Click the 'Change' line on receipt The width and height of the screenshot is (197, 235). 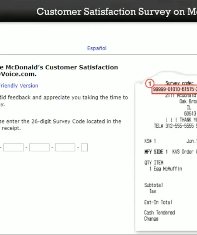pos(151,219)
